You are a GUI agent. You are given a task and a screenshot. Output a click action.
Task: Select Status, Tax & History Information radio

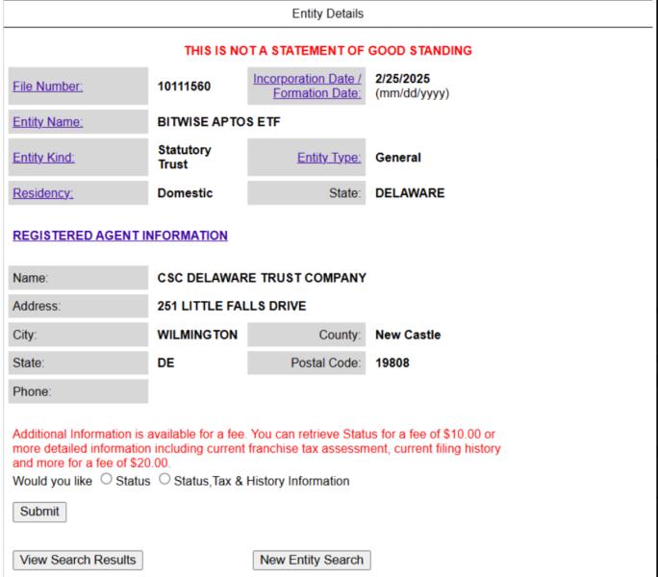point(164,479)
